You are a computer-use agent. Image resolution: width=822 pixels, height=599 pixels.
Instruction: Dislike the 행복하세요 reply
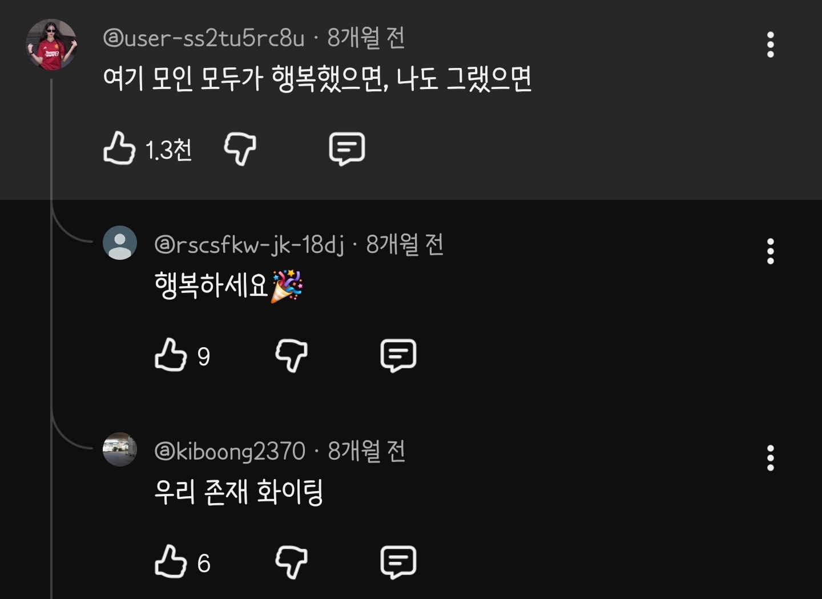point(291,356)
